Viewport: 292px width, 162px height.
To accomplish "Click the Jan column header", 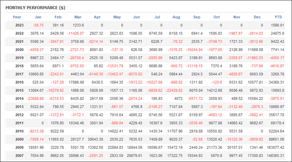I will click(38, 17).
